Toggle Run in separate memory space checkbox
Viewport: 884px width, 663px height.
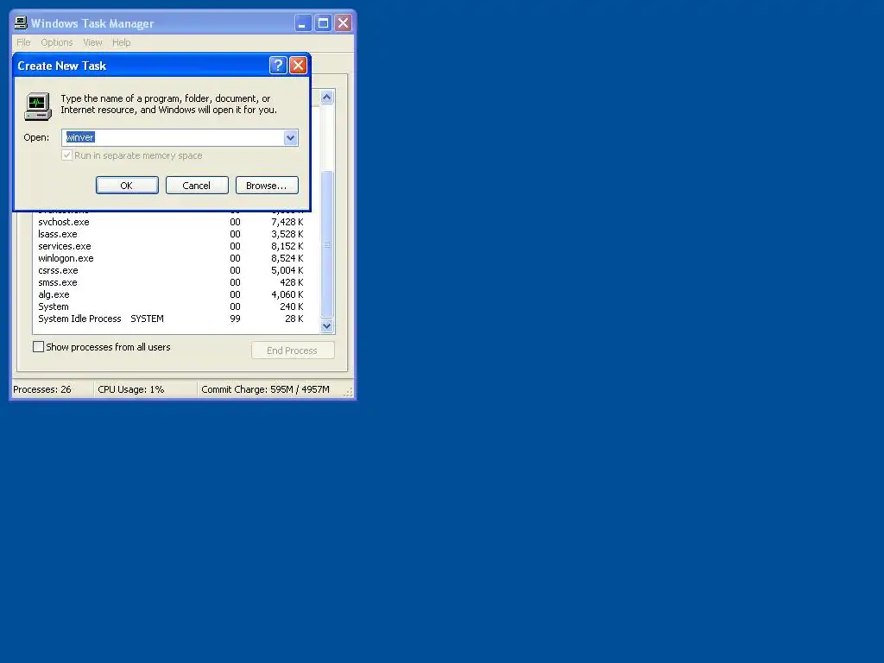[67, 155]
